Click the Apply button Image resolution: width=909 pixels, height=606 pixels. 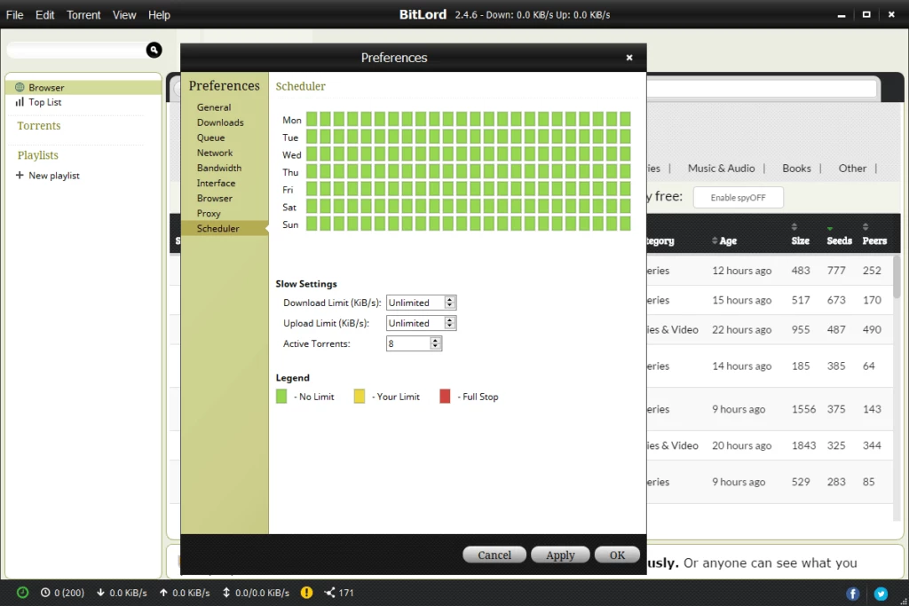point(560,555)
